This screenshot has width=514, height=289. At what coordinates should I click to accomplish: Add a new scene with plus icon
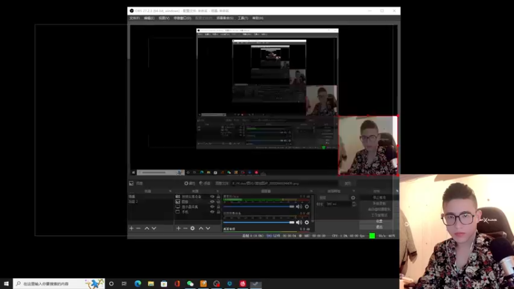(132, 229)
